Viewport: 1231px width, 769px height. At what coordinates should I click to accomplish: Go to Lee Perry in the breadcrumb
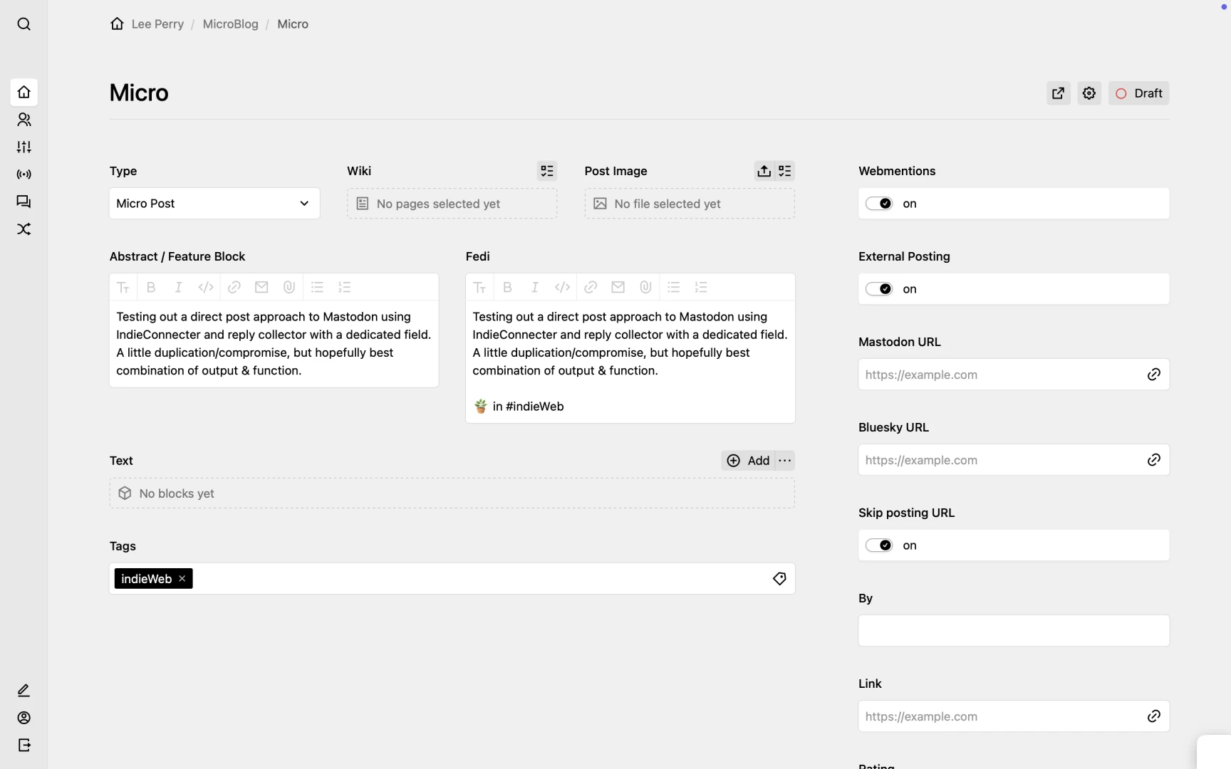[x=157, y=23]
